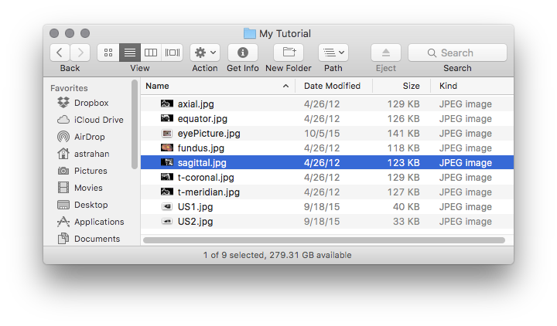This screenshot has height=326, width=557.
Task: Open the Action gear dropdown
Action: pyautogui.click(x=205, y=53)
